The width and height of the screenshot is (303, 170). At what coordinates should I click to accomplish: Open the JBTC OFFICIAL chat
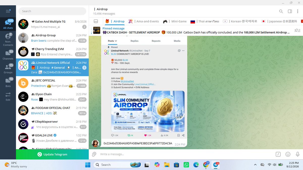(52, 83)
